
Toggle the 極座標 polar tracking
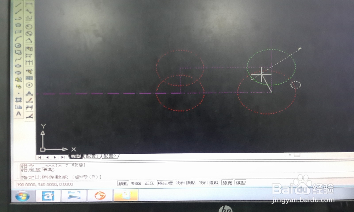pos(165,183)
